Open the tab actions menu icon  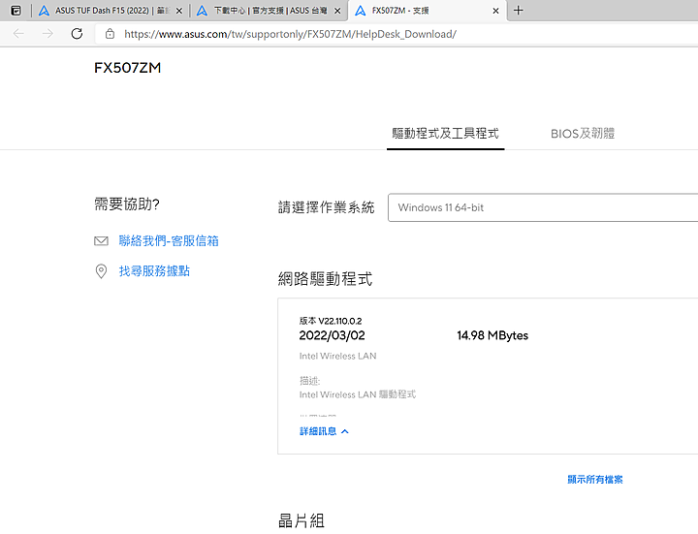point(16,11)
